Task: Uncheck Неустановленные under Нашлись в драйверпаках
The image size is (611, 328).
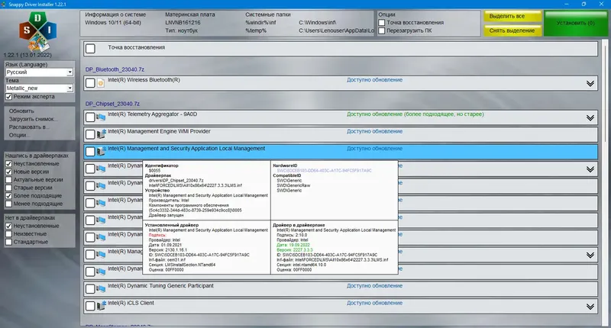Action: point(8,164)
